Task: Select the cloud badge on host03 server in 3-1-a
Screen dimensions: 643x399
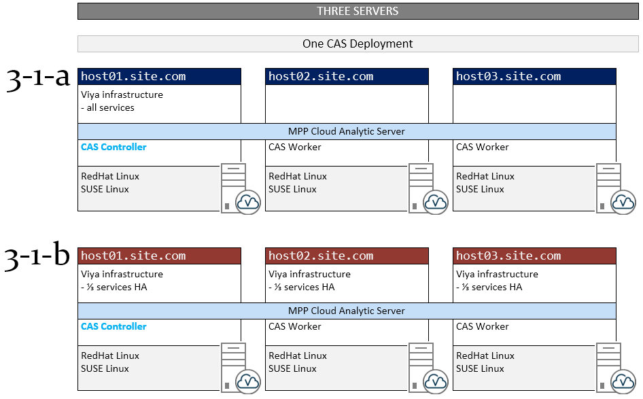Action: coord(623,202)
